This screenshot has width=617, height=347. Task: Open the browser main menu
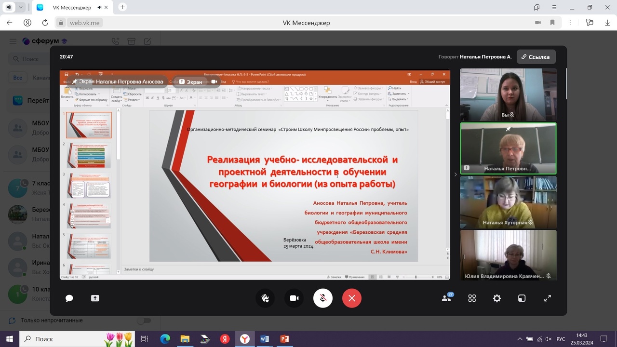[x=554, y=7]
